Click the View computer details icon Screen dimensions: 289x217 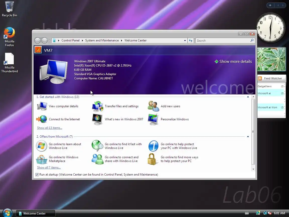pos(42,106)
